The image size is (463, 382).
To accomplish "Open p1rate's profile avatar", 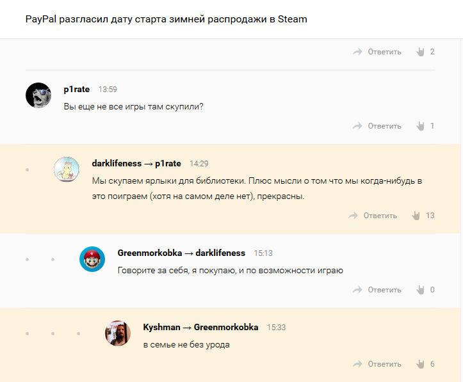I will coord(38,95).
